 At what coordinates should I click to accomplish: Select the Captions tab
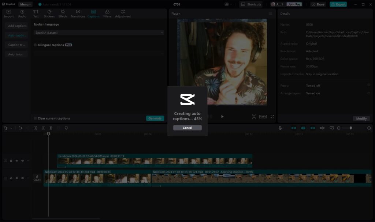(93, 14)
